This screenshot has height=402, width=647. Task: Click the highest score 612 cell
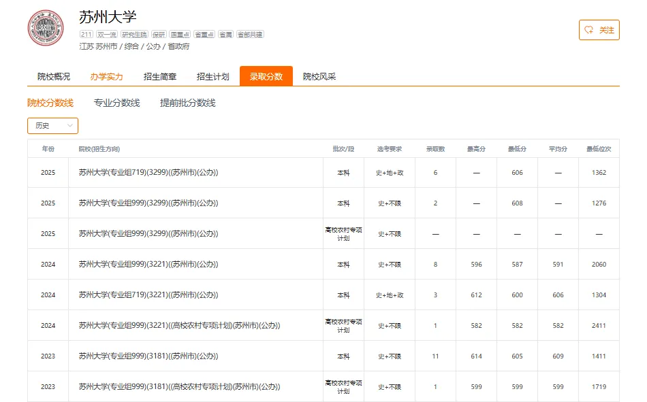tap(476, 295)
